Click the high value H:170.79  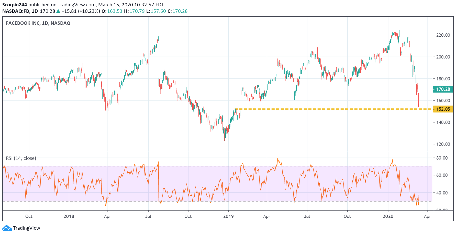click(134, 11)
